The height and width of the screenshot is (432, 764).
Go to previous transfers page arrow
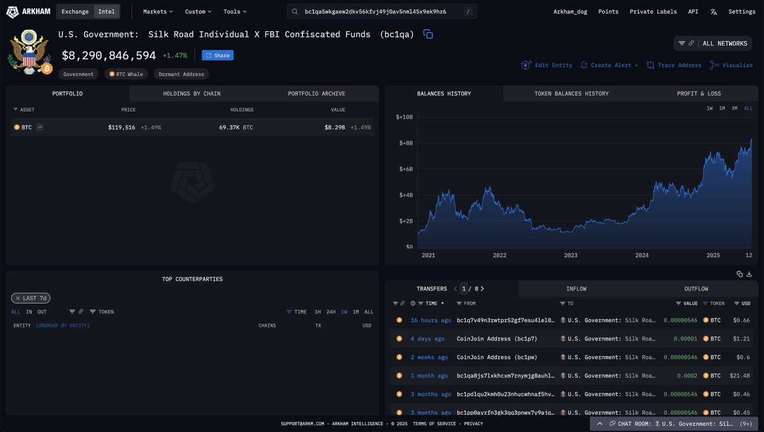click(456, 289)
